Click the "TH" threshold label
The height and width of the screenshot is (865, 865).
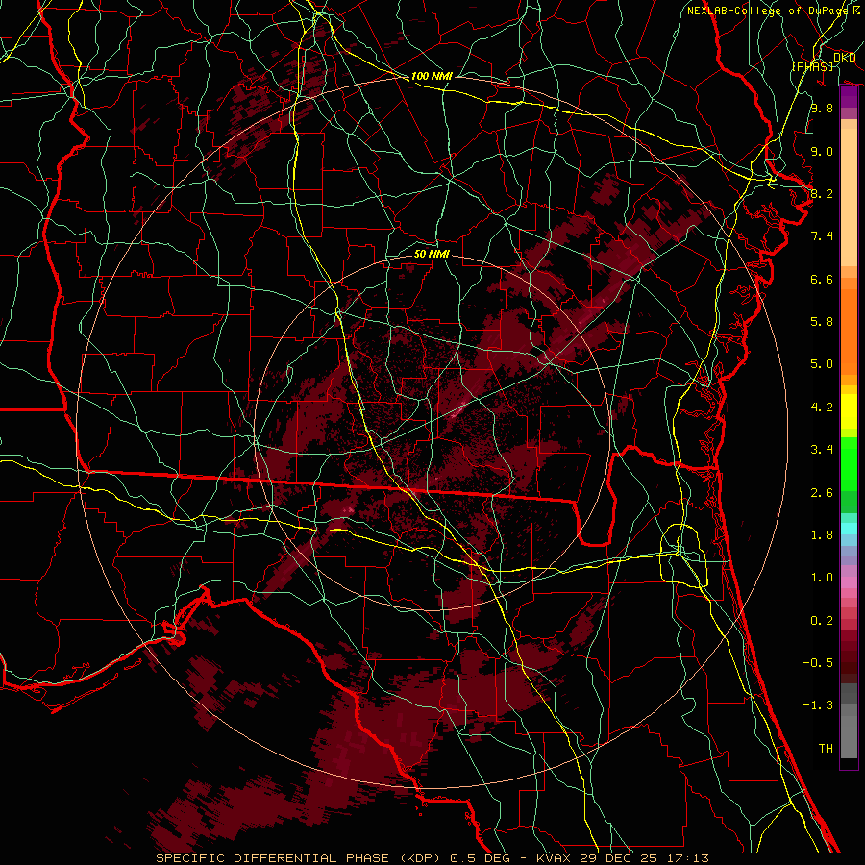826,749
